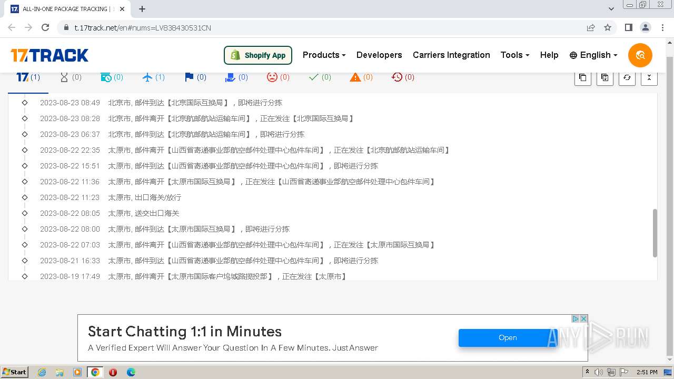Close the advertisement with X icon
This screenshot has height=379, width=674.
583,319
